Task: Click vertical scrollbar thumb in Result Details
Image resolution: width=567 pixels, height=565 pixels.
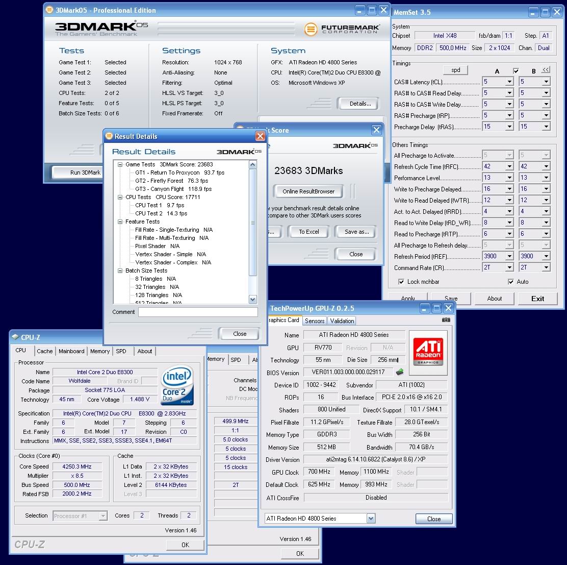Action: [x=253, y=222]
